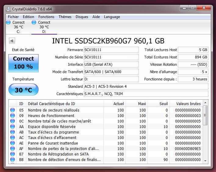216x172 pixels.
Task: Open the Language menu
Action: tap(112, 17)
